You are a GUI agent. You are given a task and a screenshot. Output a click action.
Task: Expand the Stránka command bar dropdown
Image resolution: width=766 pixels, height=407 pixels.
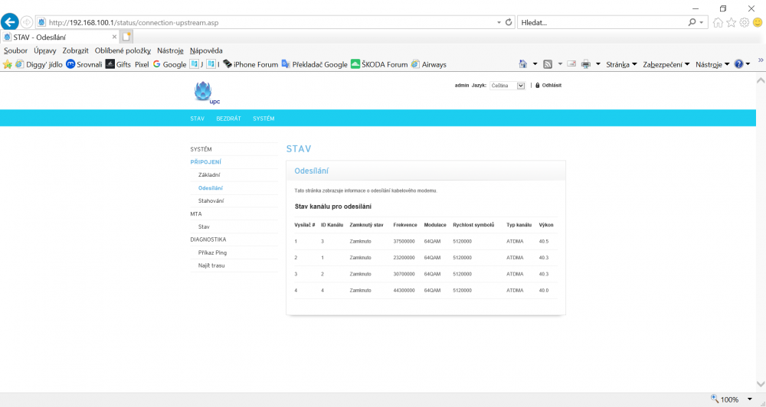[621, 64]
